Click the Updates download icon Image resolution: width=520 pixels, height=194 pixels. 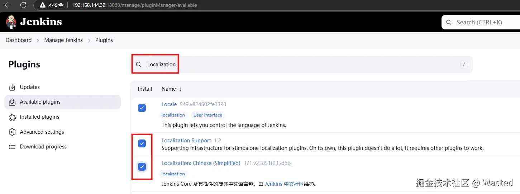tap(12, 87)
